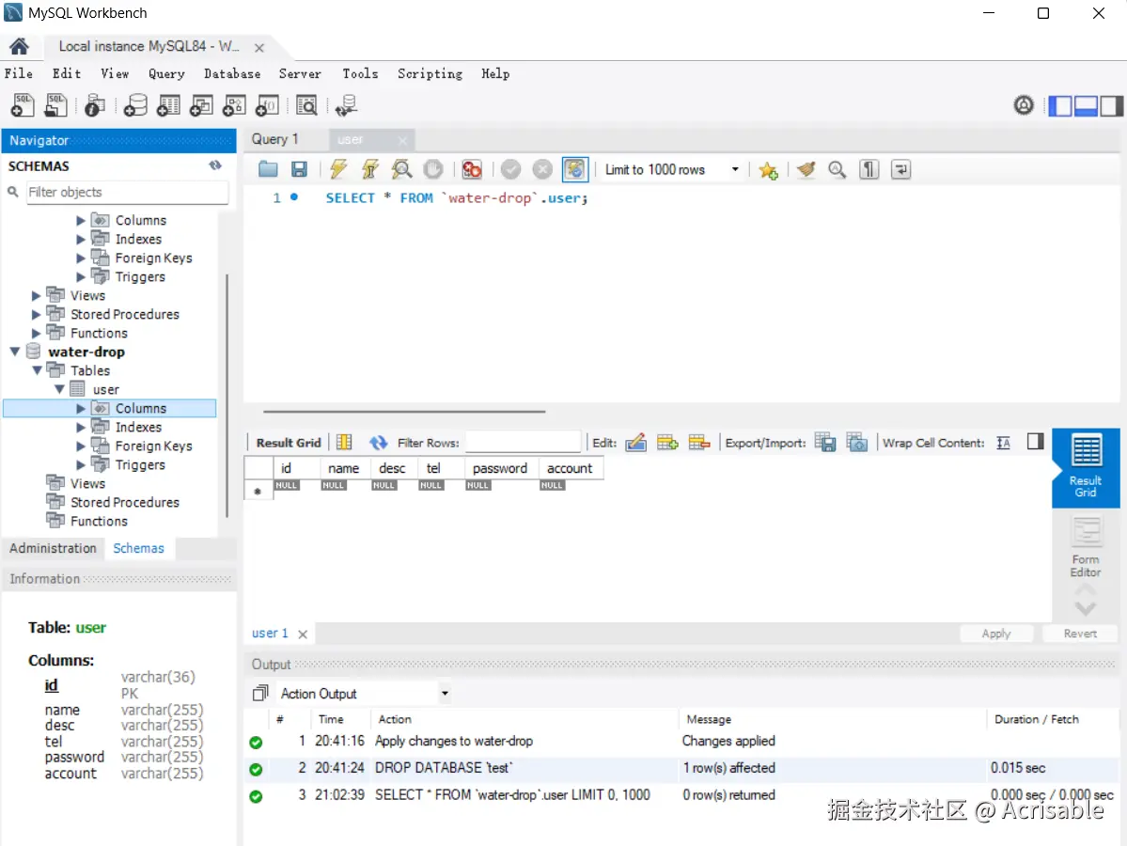
Task: Collapse the water-drop schema
Action: 14,352
